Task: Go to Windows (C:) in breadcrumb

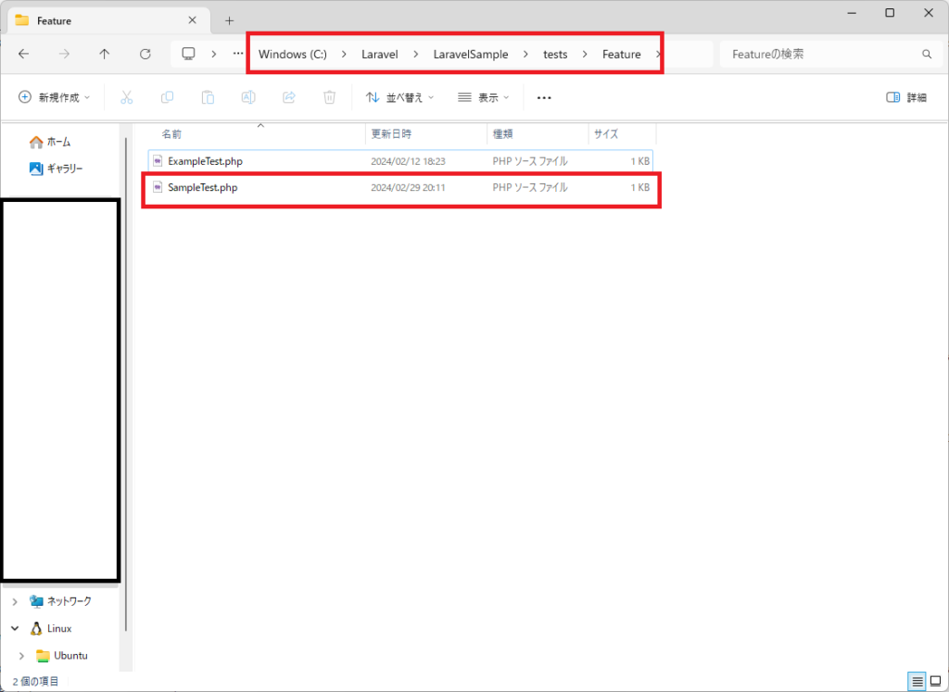Action: pyautogui.click(x=292, y=54)
